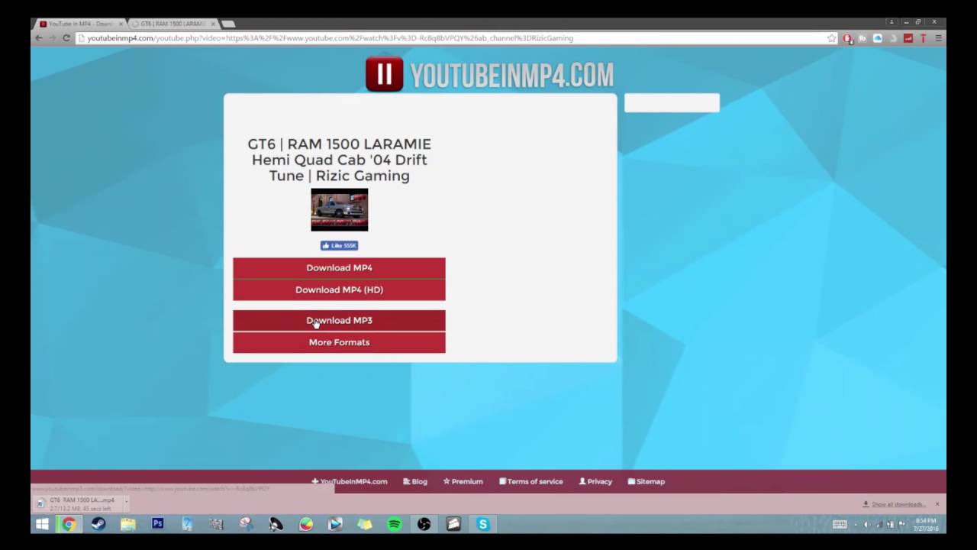977x550 pixels.
Task: Open the Terms of service footer link
Action: tap(531, 481)
